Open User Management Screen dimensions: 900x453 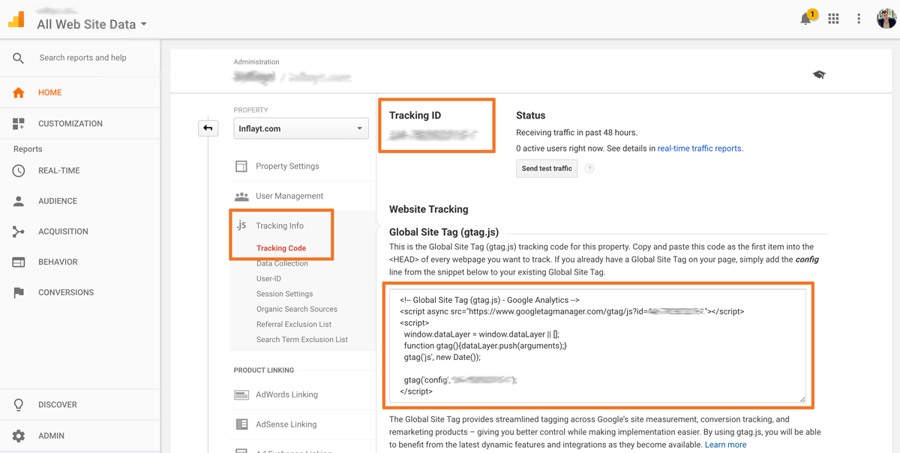pyautogui.click(x=289, y=196)
